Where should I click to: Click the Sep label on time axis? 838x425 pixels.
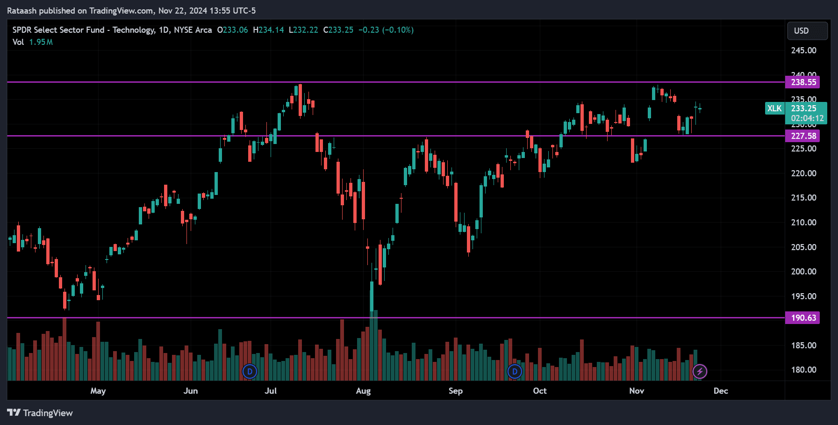pos(456,391)
